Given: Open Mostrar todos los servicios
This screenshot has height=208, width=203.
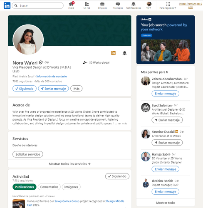Looking at the screenshot, I should [x=69, y=164].
